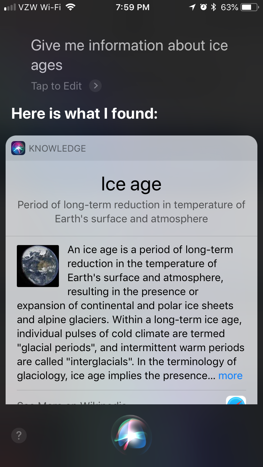Expand article with the blue more link

[x=230, y=376]
